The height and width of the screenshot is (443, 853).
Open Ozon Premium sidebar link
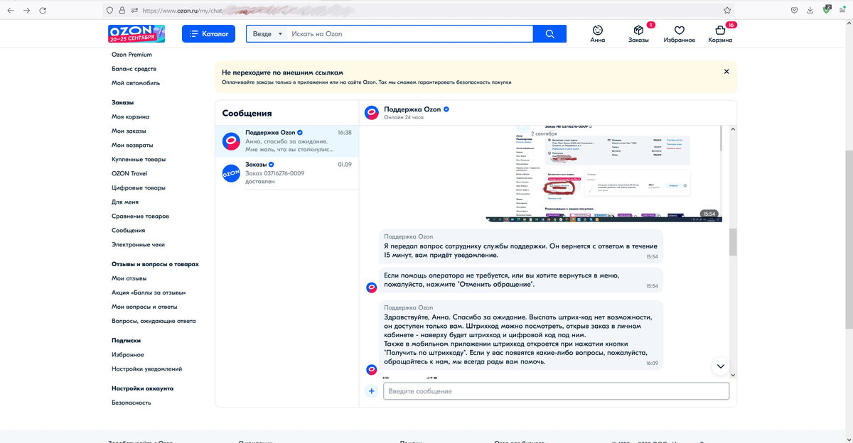pyautogui.click(x=132, y=55)
